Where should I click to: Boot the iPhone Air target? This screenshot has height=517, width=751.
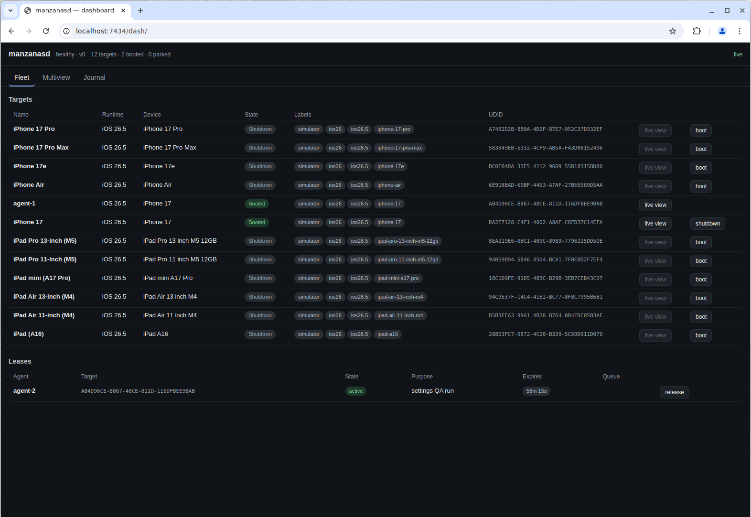(x=701, y=186)
